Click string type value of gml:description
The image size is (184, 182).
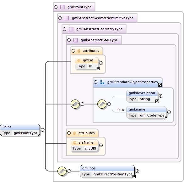[x=145, y=99]
